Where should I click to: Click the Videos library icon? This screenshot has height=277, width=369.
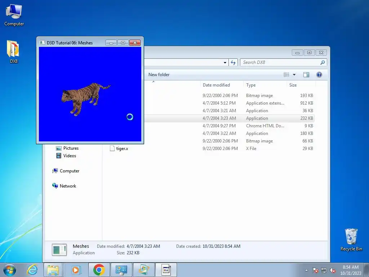59,156
